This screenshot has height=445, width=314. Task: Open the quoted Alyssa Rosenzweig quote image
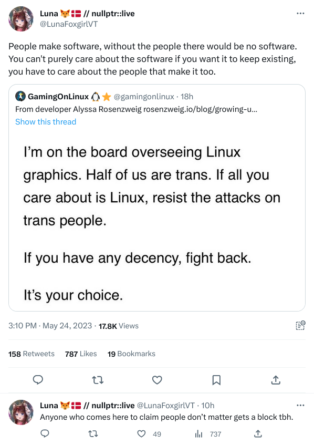[x=157, y=221]
